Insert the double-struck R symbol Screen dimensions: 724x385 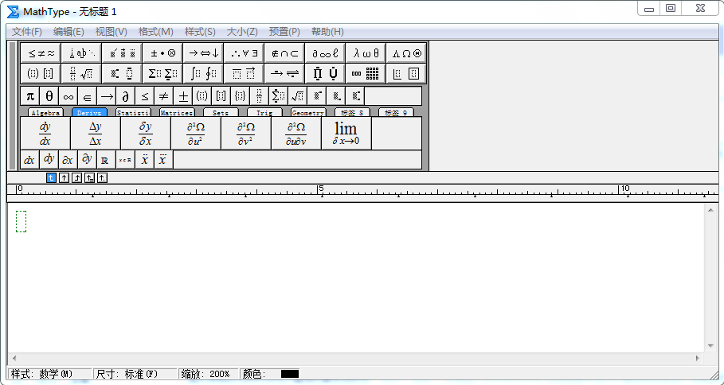[106, 160]
